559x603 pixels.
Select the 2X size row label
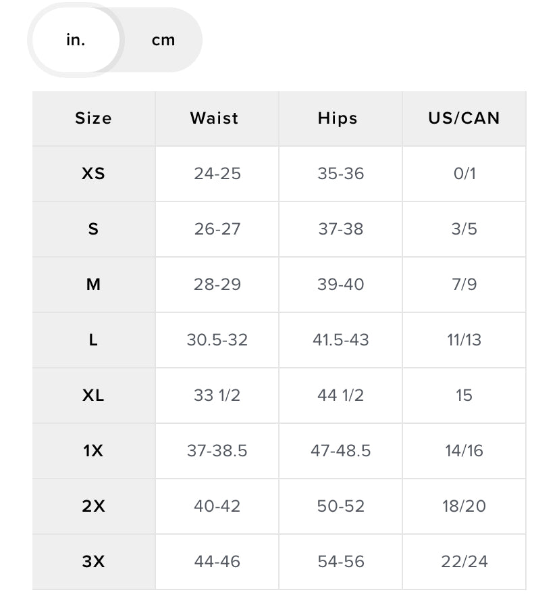[93, 506]
